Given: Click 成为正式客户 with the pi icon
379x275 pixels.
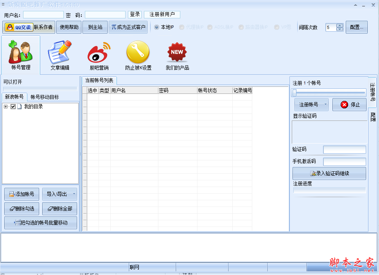Looking at the screenshot, I should click(x=128, y=27).
